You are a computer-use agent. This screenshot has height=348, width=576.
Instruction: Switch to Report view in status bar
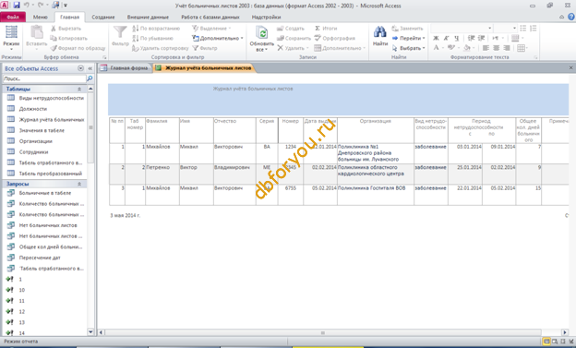[546, 342]
